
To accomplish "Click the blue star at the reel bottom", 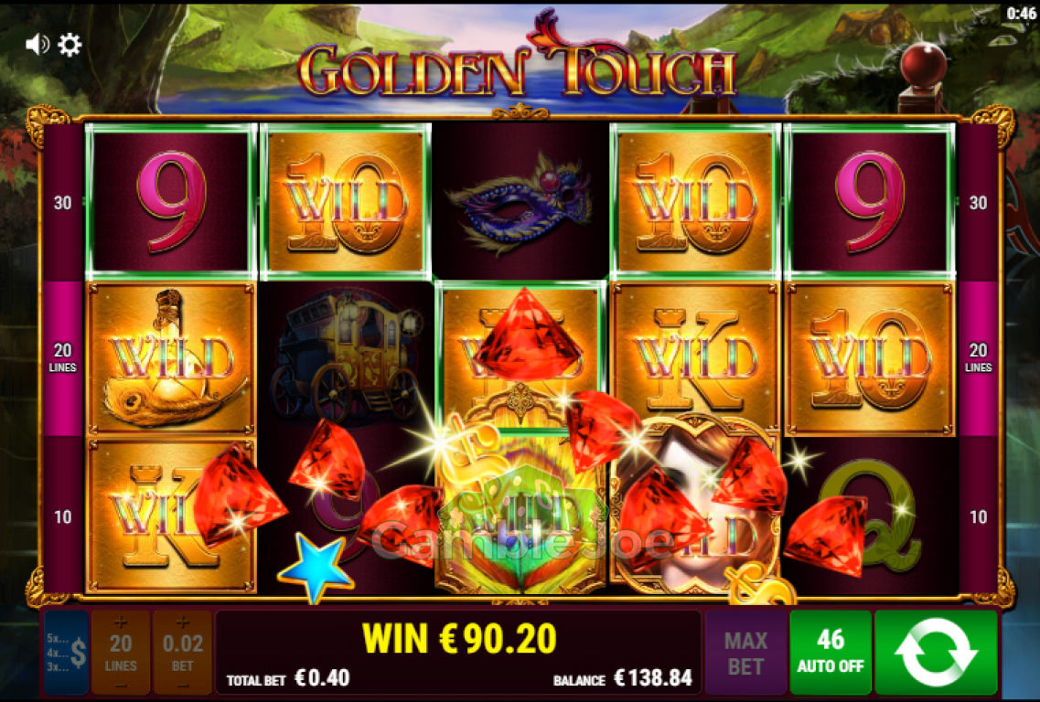I will click(x=316, y=567).
